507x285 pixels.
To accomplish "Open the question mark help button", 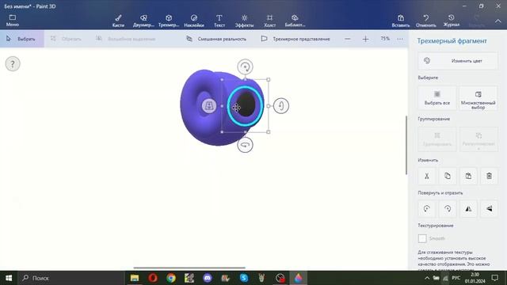I will click(x=13, y=64).
